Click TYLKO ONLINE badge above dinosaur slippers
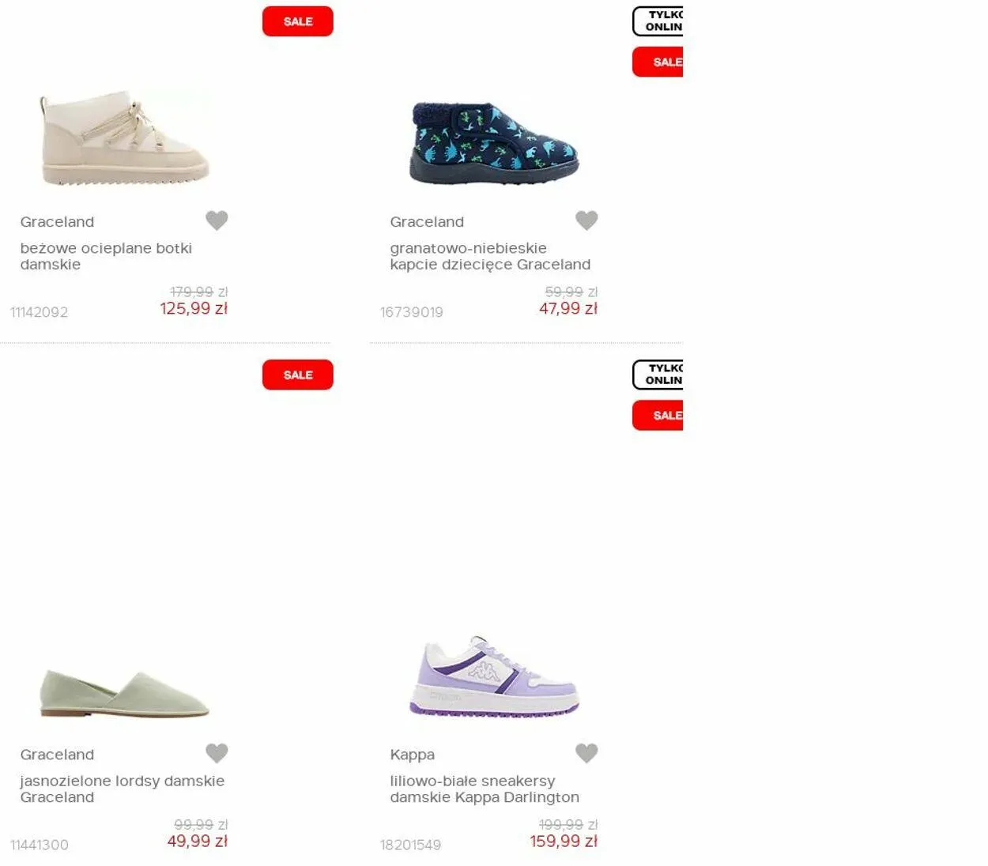This screenshot has width=988, height=866. [x=658, y=21]
